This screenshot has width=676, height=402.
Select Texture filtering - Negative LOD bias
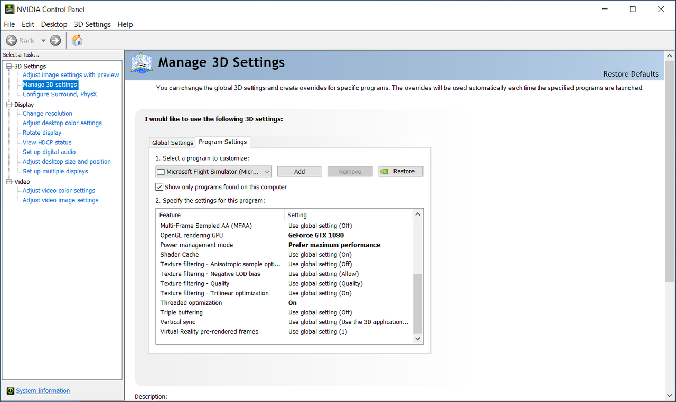(x=284, y=274)
